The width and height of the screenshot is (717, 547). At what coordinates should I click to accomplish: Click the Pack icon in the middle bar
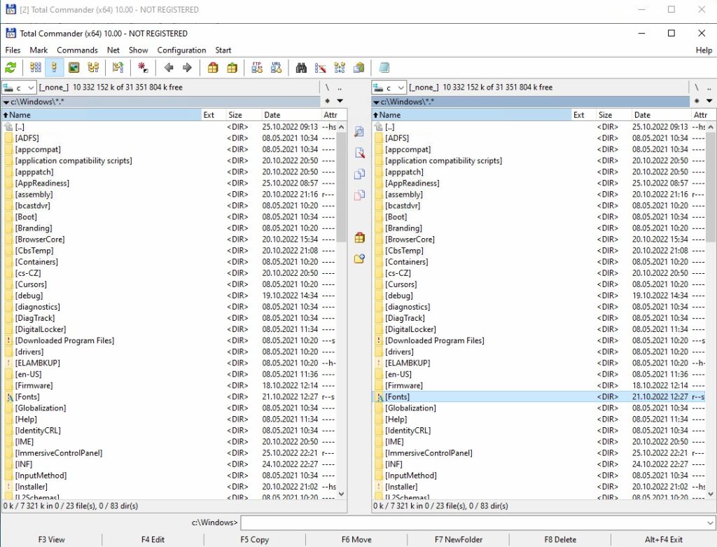[x=359, y=237]
